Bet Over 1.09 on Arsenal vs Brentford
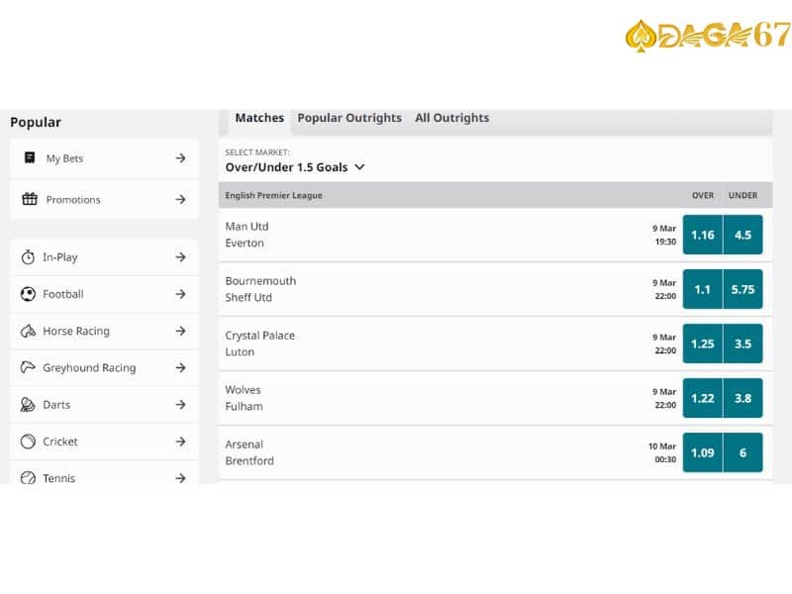 (703, 452)
